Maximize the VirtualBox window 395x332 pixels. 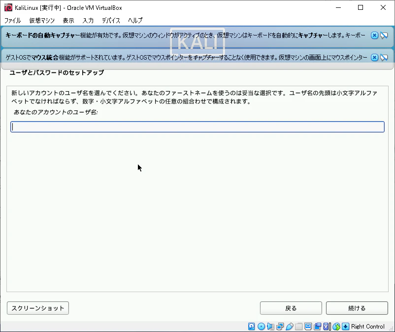(x=361, y=7)
